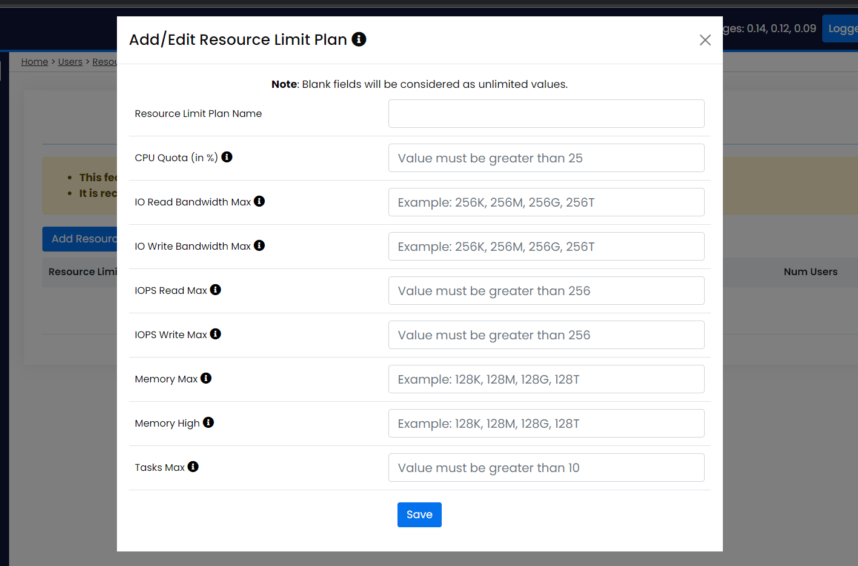The image size is (858, 566).
Task: Click the CPU Quota input field
Action: [546, 158]
